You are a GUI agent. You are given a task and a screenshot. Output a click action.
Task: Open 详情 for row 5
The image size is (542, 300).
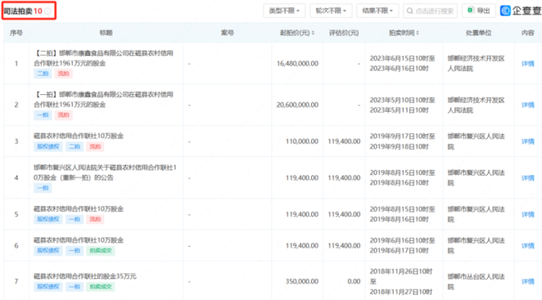point(528,214)
